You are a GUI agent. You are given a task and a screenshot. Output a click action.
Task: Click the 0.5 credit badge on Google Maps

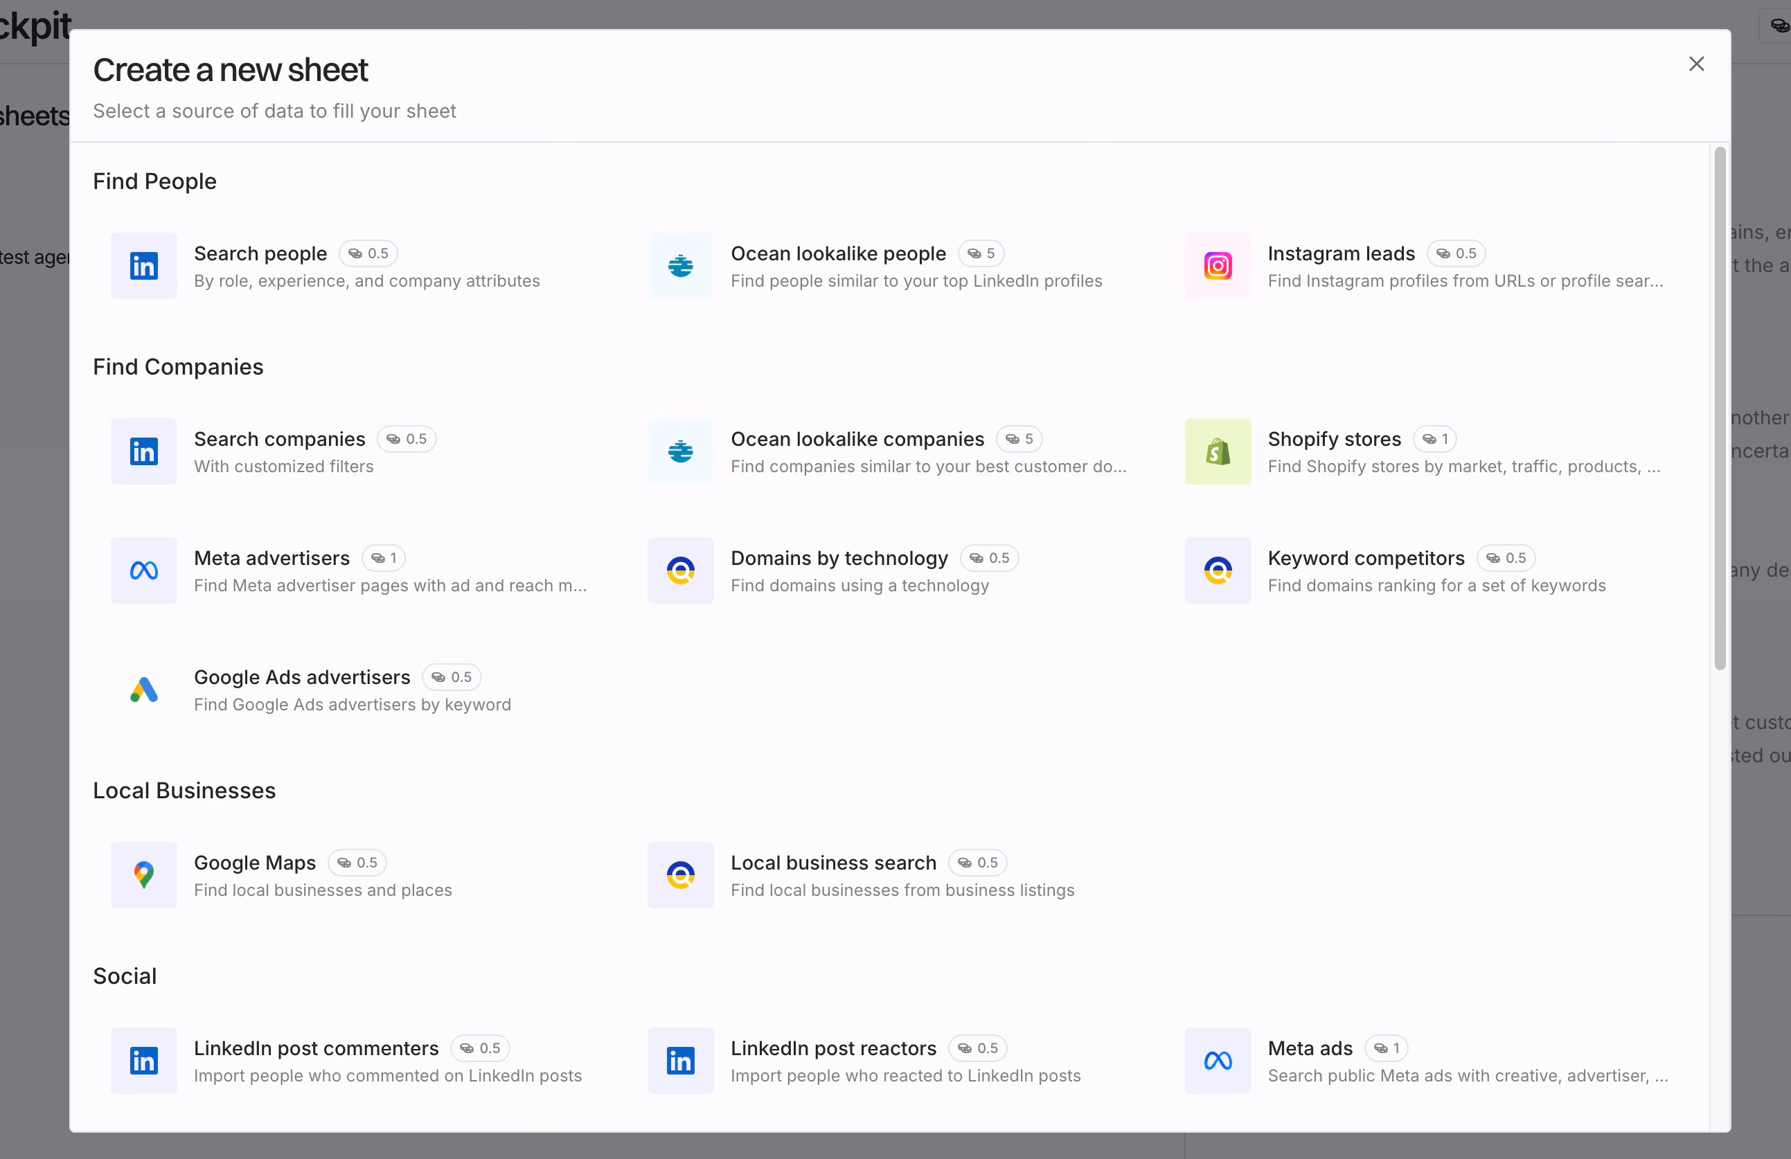[357, 863]
